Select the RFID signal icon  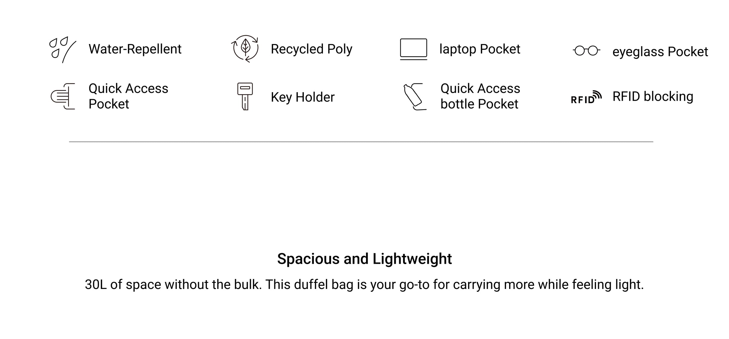tap(586, 97)
